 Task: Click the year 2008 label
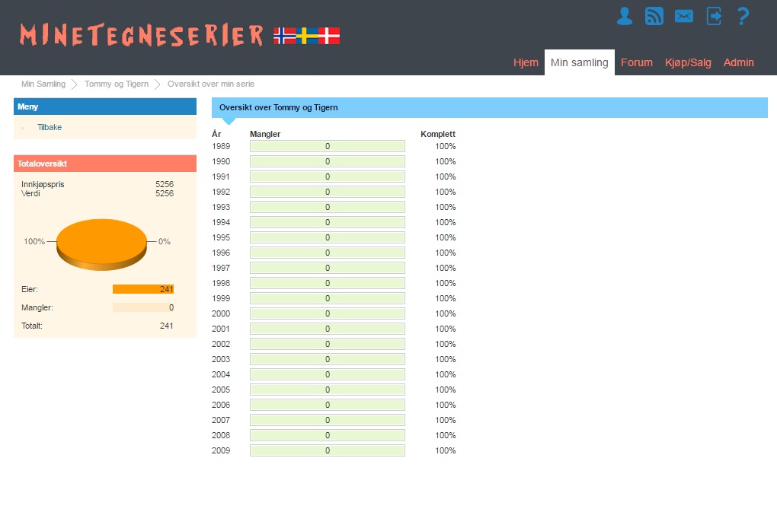pos(221,435)
